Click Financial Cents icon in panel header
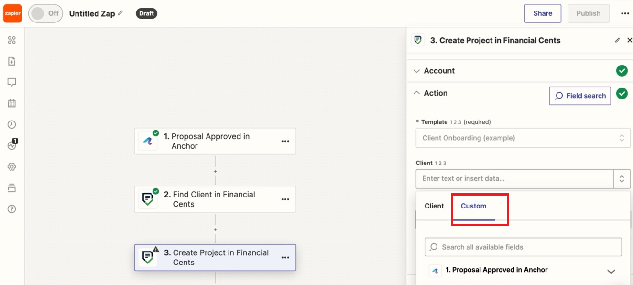 coord(418,40)
